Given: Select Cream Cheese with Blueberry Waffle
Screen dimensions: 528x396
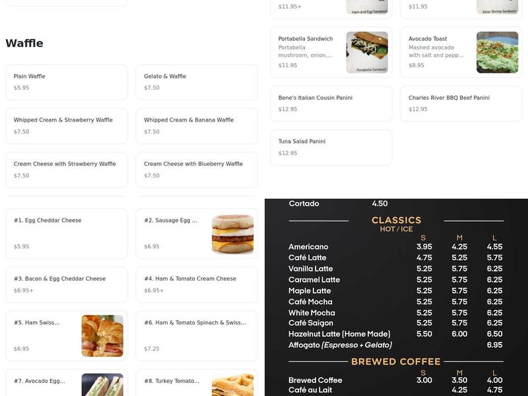Looking at the screenshot, I should (196, 170).
